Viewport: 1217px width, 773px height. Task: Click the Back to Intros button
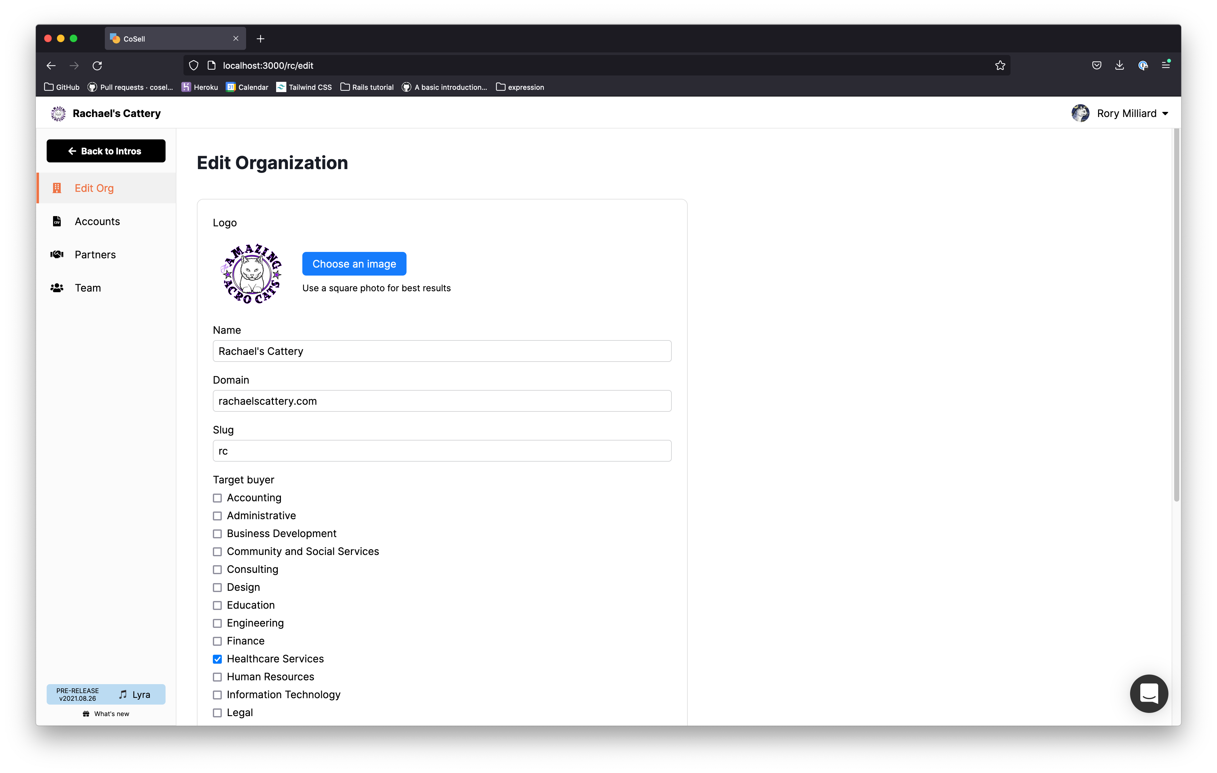point(106,151)
